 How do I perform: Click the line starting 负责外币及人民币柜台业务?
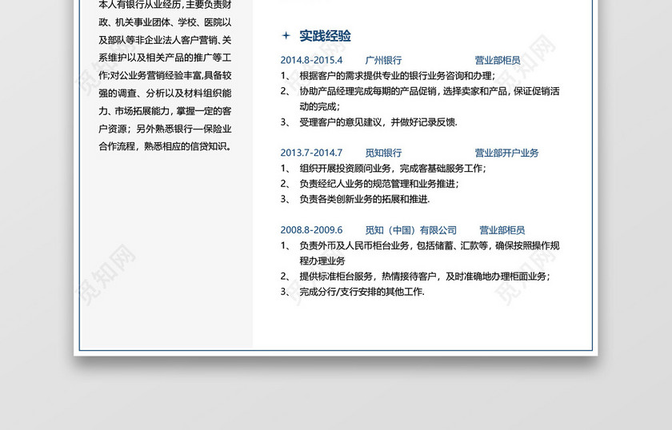(429, 245)
